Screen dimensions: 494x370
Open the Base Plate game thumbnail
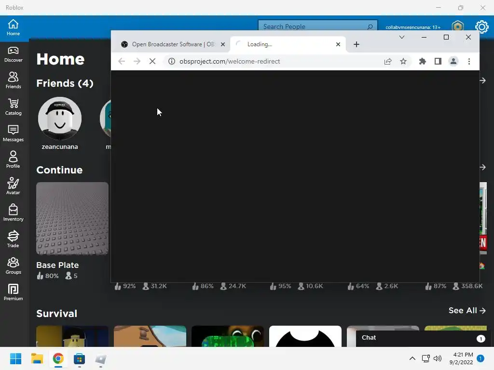coord(72,218)
